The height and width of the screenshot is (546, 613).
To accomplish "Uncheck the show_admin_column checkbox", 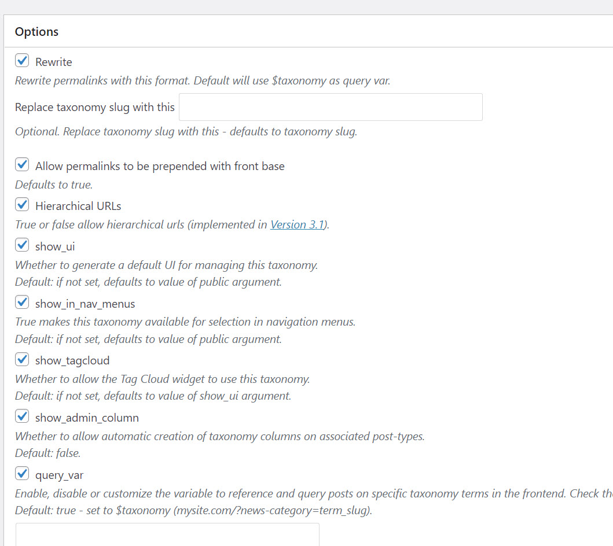I will (22, 416).
